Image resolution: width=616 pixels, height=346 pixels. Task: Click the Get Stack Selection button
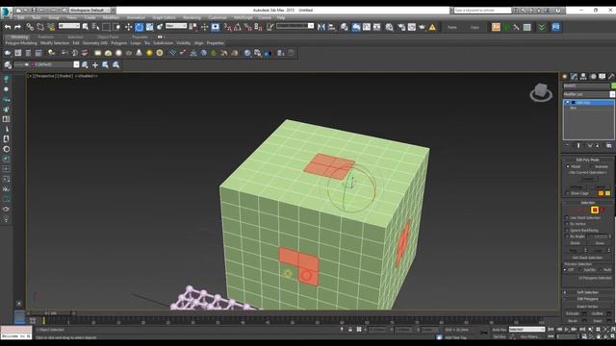pyautogui.click(x=587, y=258)
